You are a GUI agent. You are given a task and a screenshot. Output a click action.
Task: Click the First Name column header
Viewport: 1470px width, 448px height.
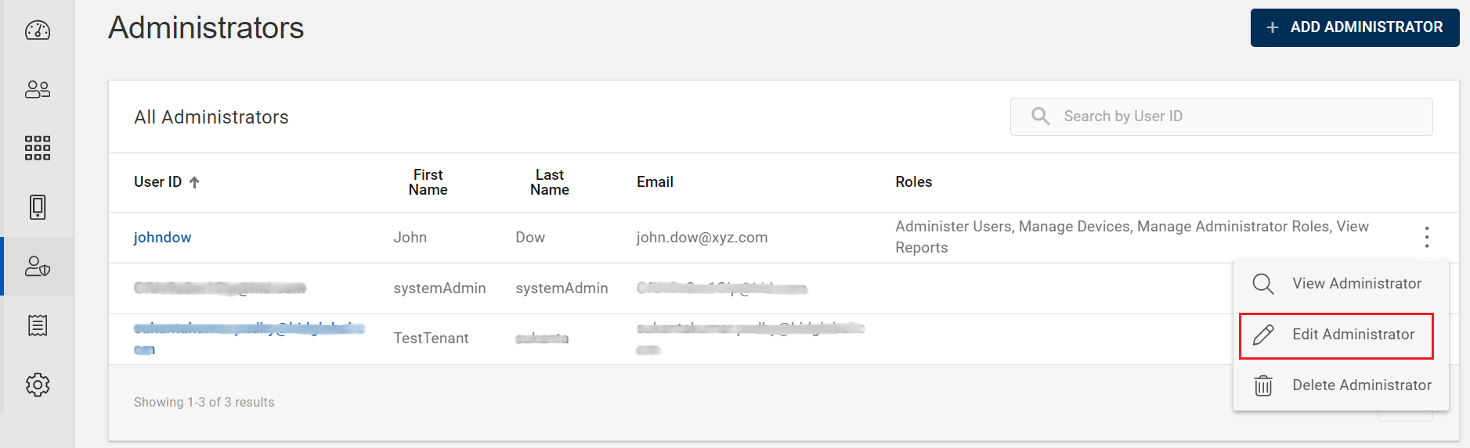point(428,182)
